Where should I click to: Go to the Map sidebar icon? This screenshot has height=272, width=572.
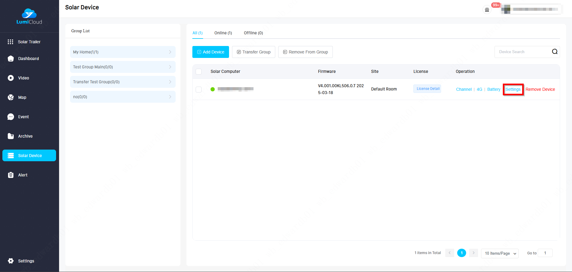(x=11, y=97)
